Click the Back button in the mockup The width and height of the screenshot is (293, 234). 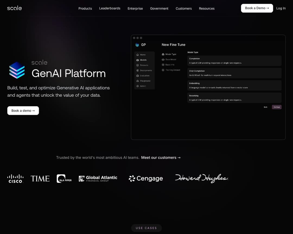pos(265,107)
